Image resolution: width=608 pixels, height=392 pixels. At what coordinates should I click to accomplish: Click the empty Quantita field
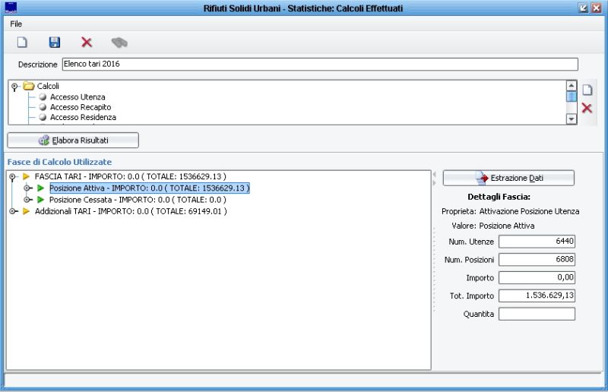point(537,314)
